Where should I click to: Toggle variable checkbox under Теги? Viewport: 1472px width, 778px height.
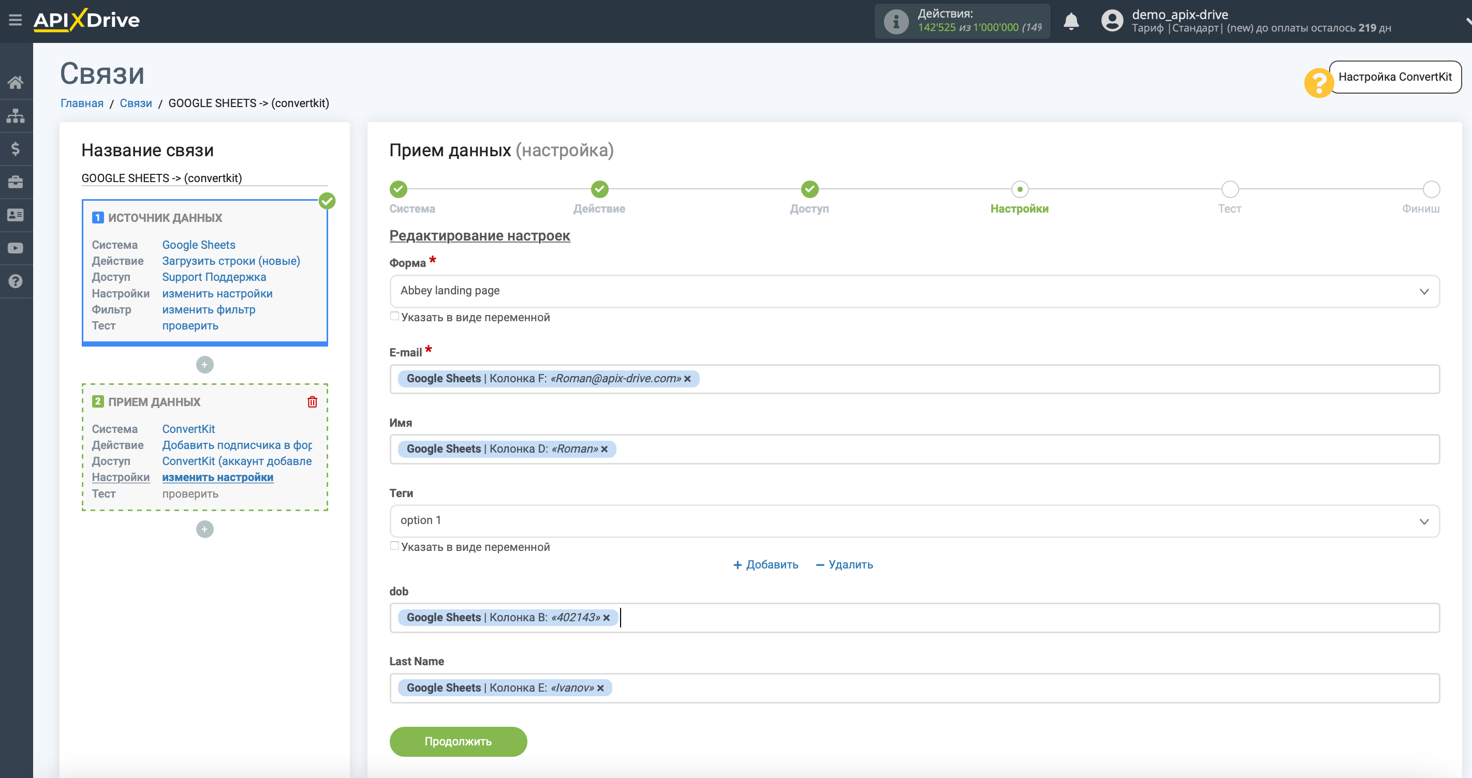(x=394, y=546)
